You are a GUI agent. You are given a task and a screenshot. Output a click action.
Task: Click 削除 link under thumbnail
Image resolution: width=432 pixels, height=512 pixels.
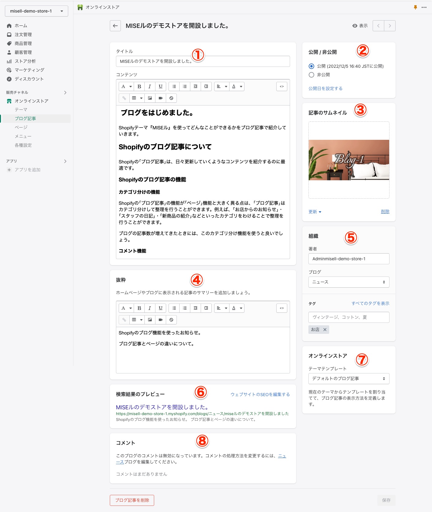(385, 212)
